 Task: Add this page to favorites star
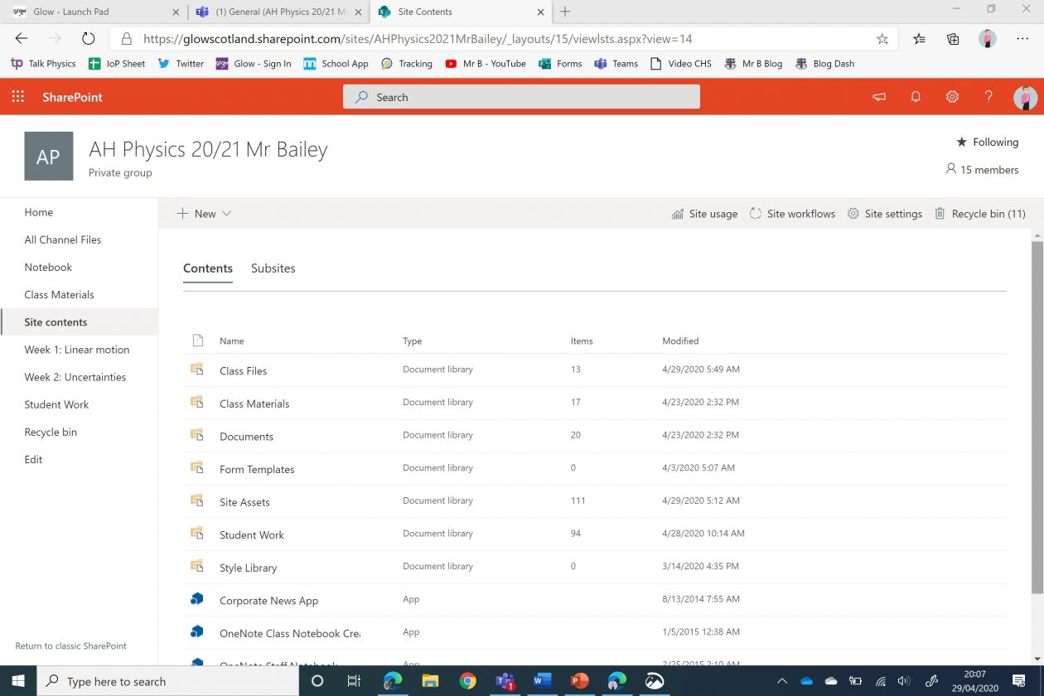(x=882, y=39)
